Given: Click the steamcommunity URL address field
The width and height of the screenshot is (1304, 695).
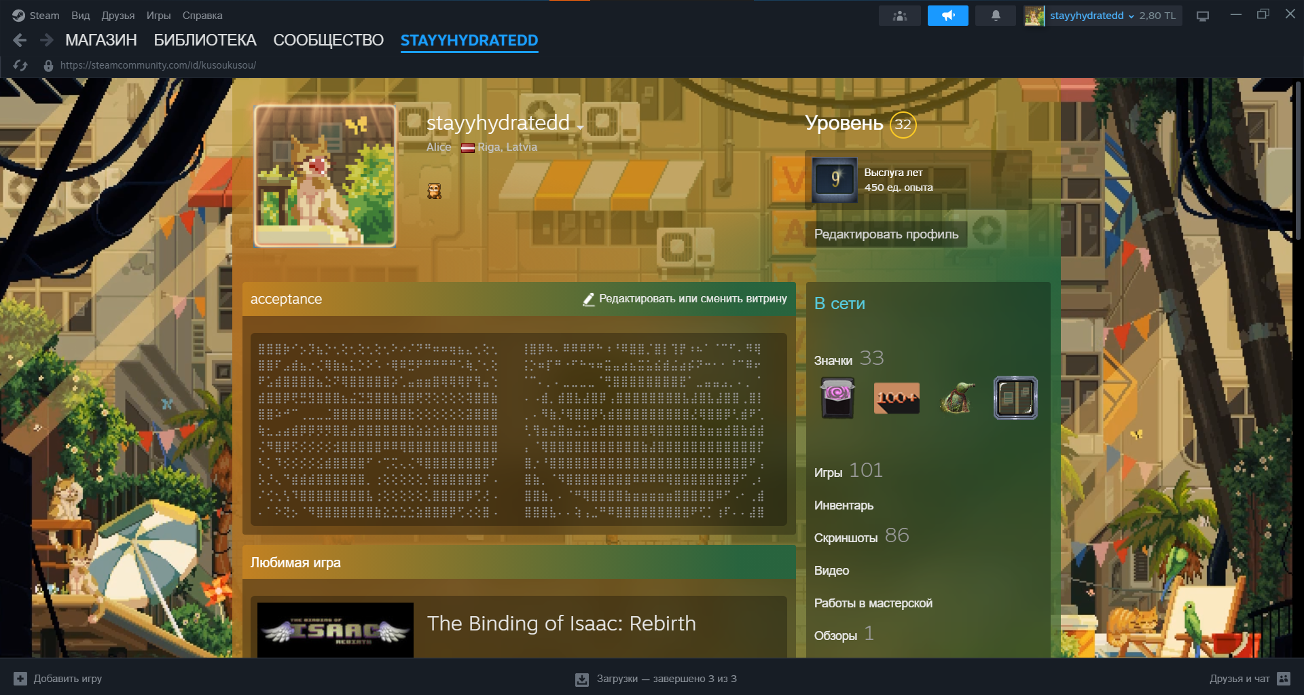Looking at the screenshot, I should click(x=158, y=65).
